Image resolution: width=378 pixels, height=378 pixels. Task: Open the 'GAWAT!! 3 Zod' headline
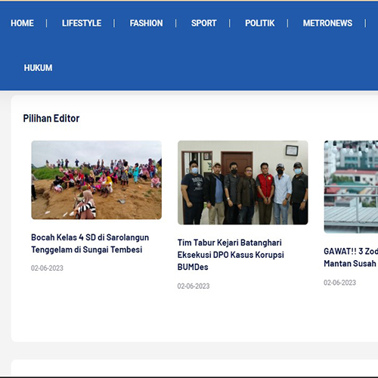click(351, 257)
